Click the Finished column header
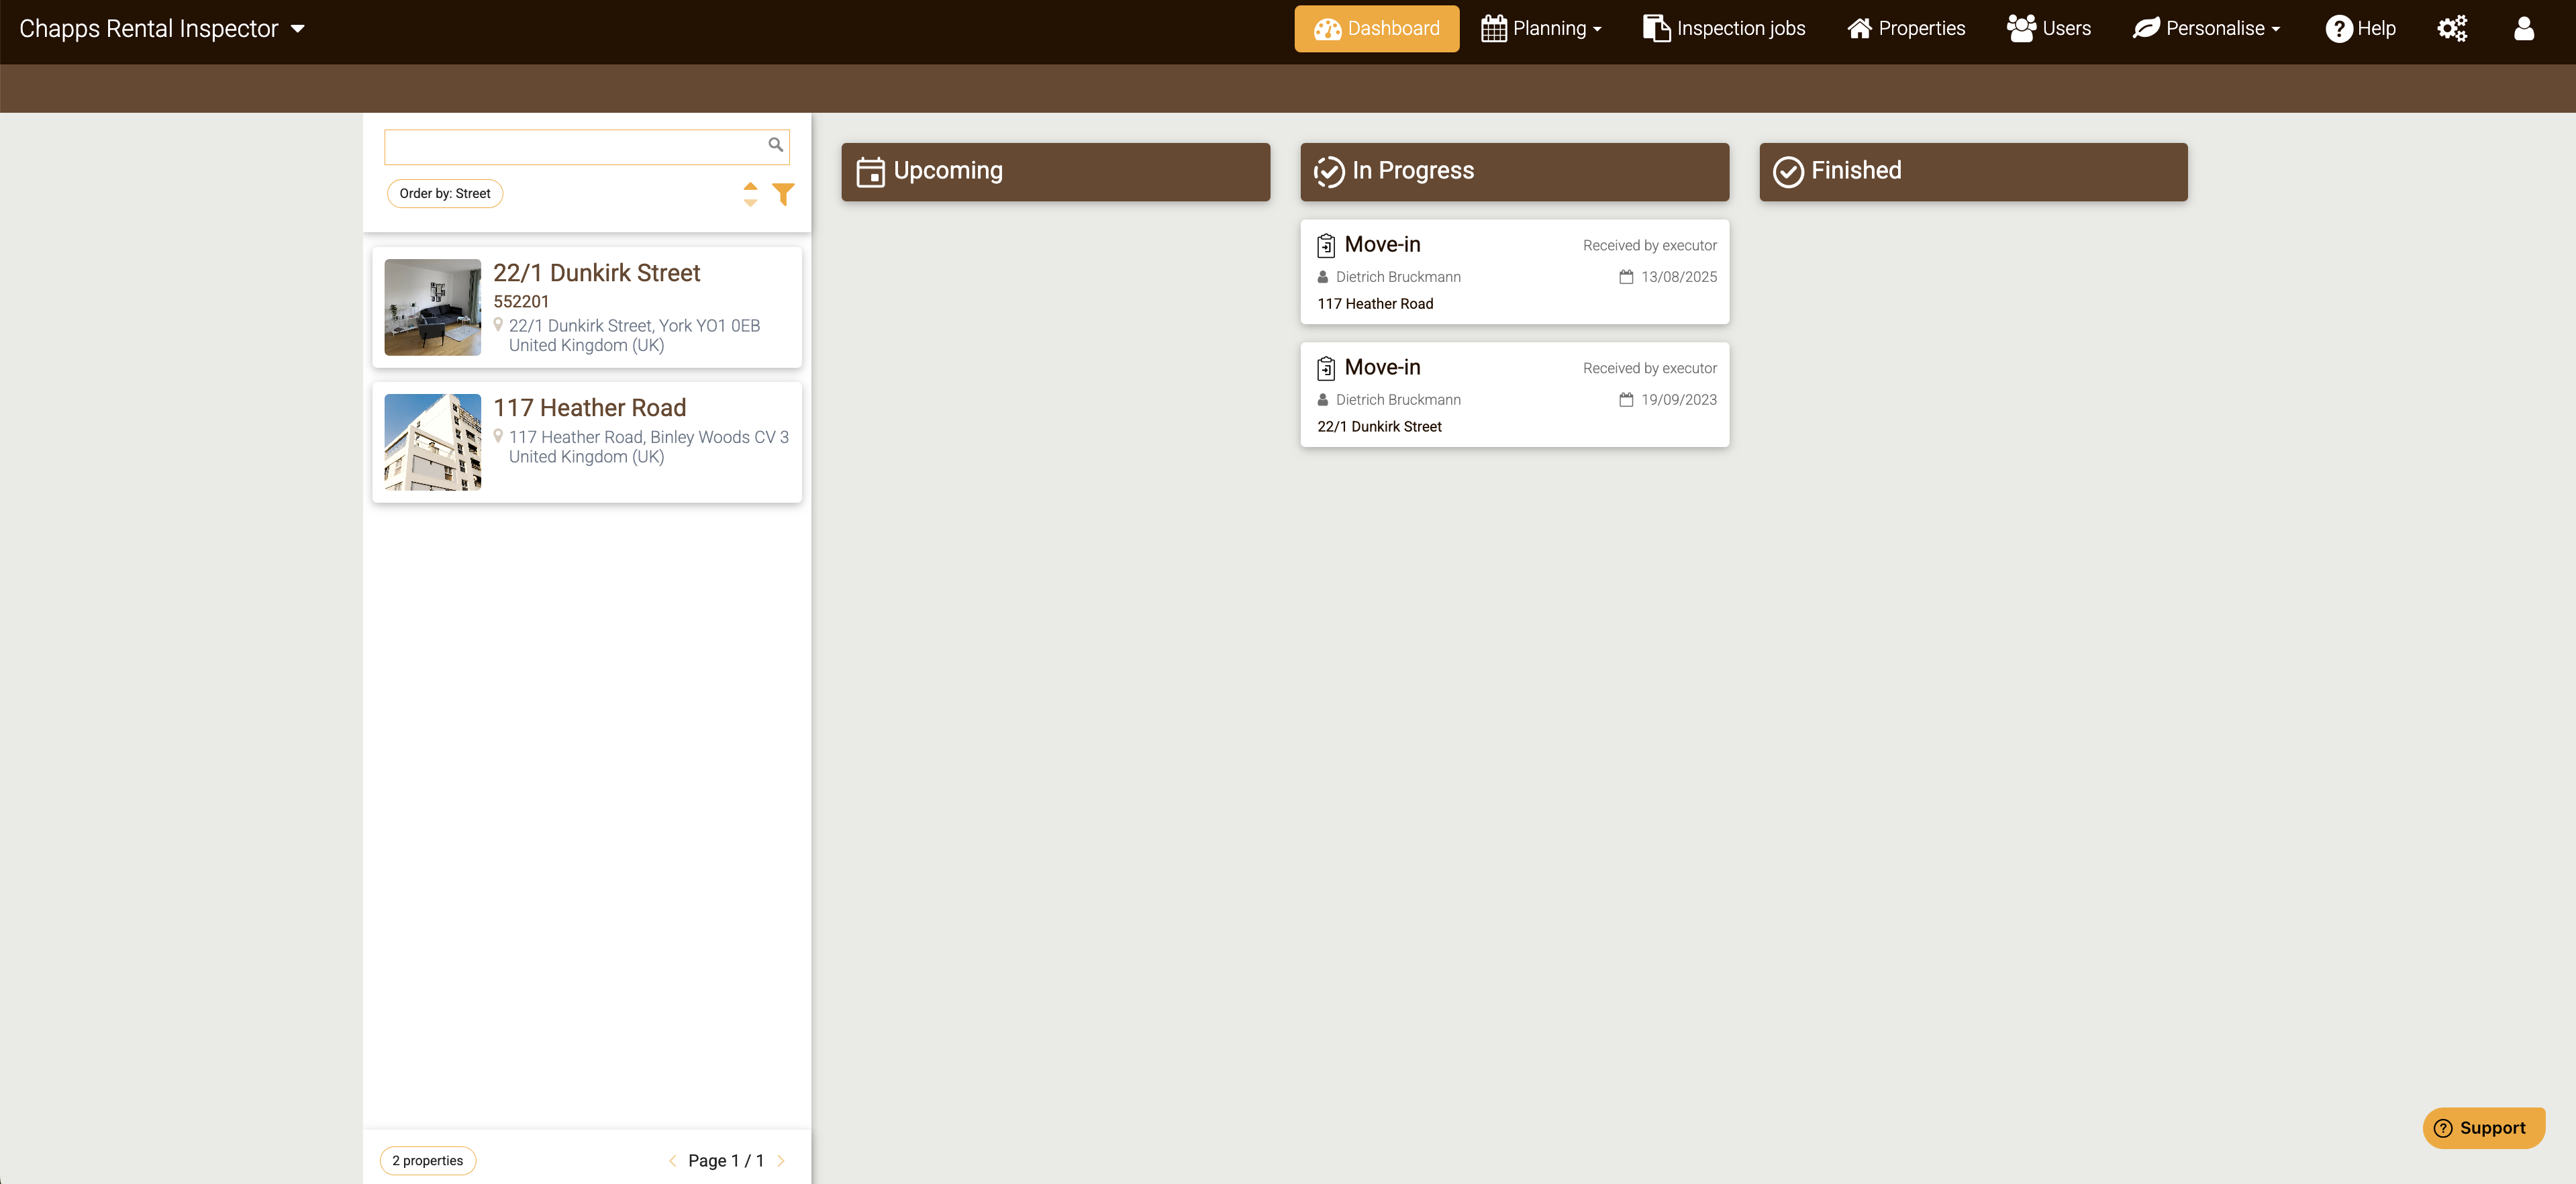Screen dimensions: 2576x1184 (x=1974, y=171)
